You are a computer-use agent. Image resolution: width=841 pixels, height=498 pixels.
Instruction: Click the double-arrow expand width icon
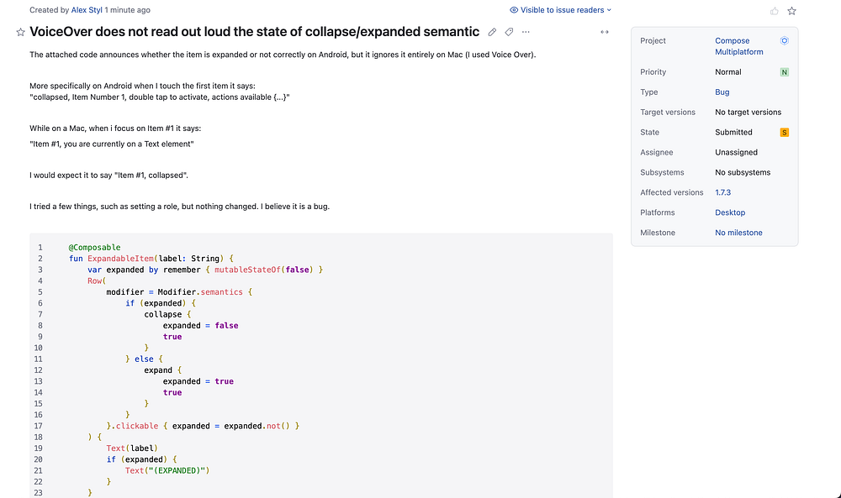click(604, 32)
